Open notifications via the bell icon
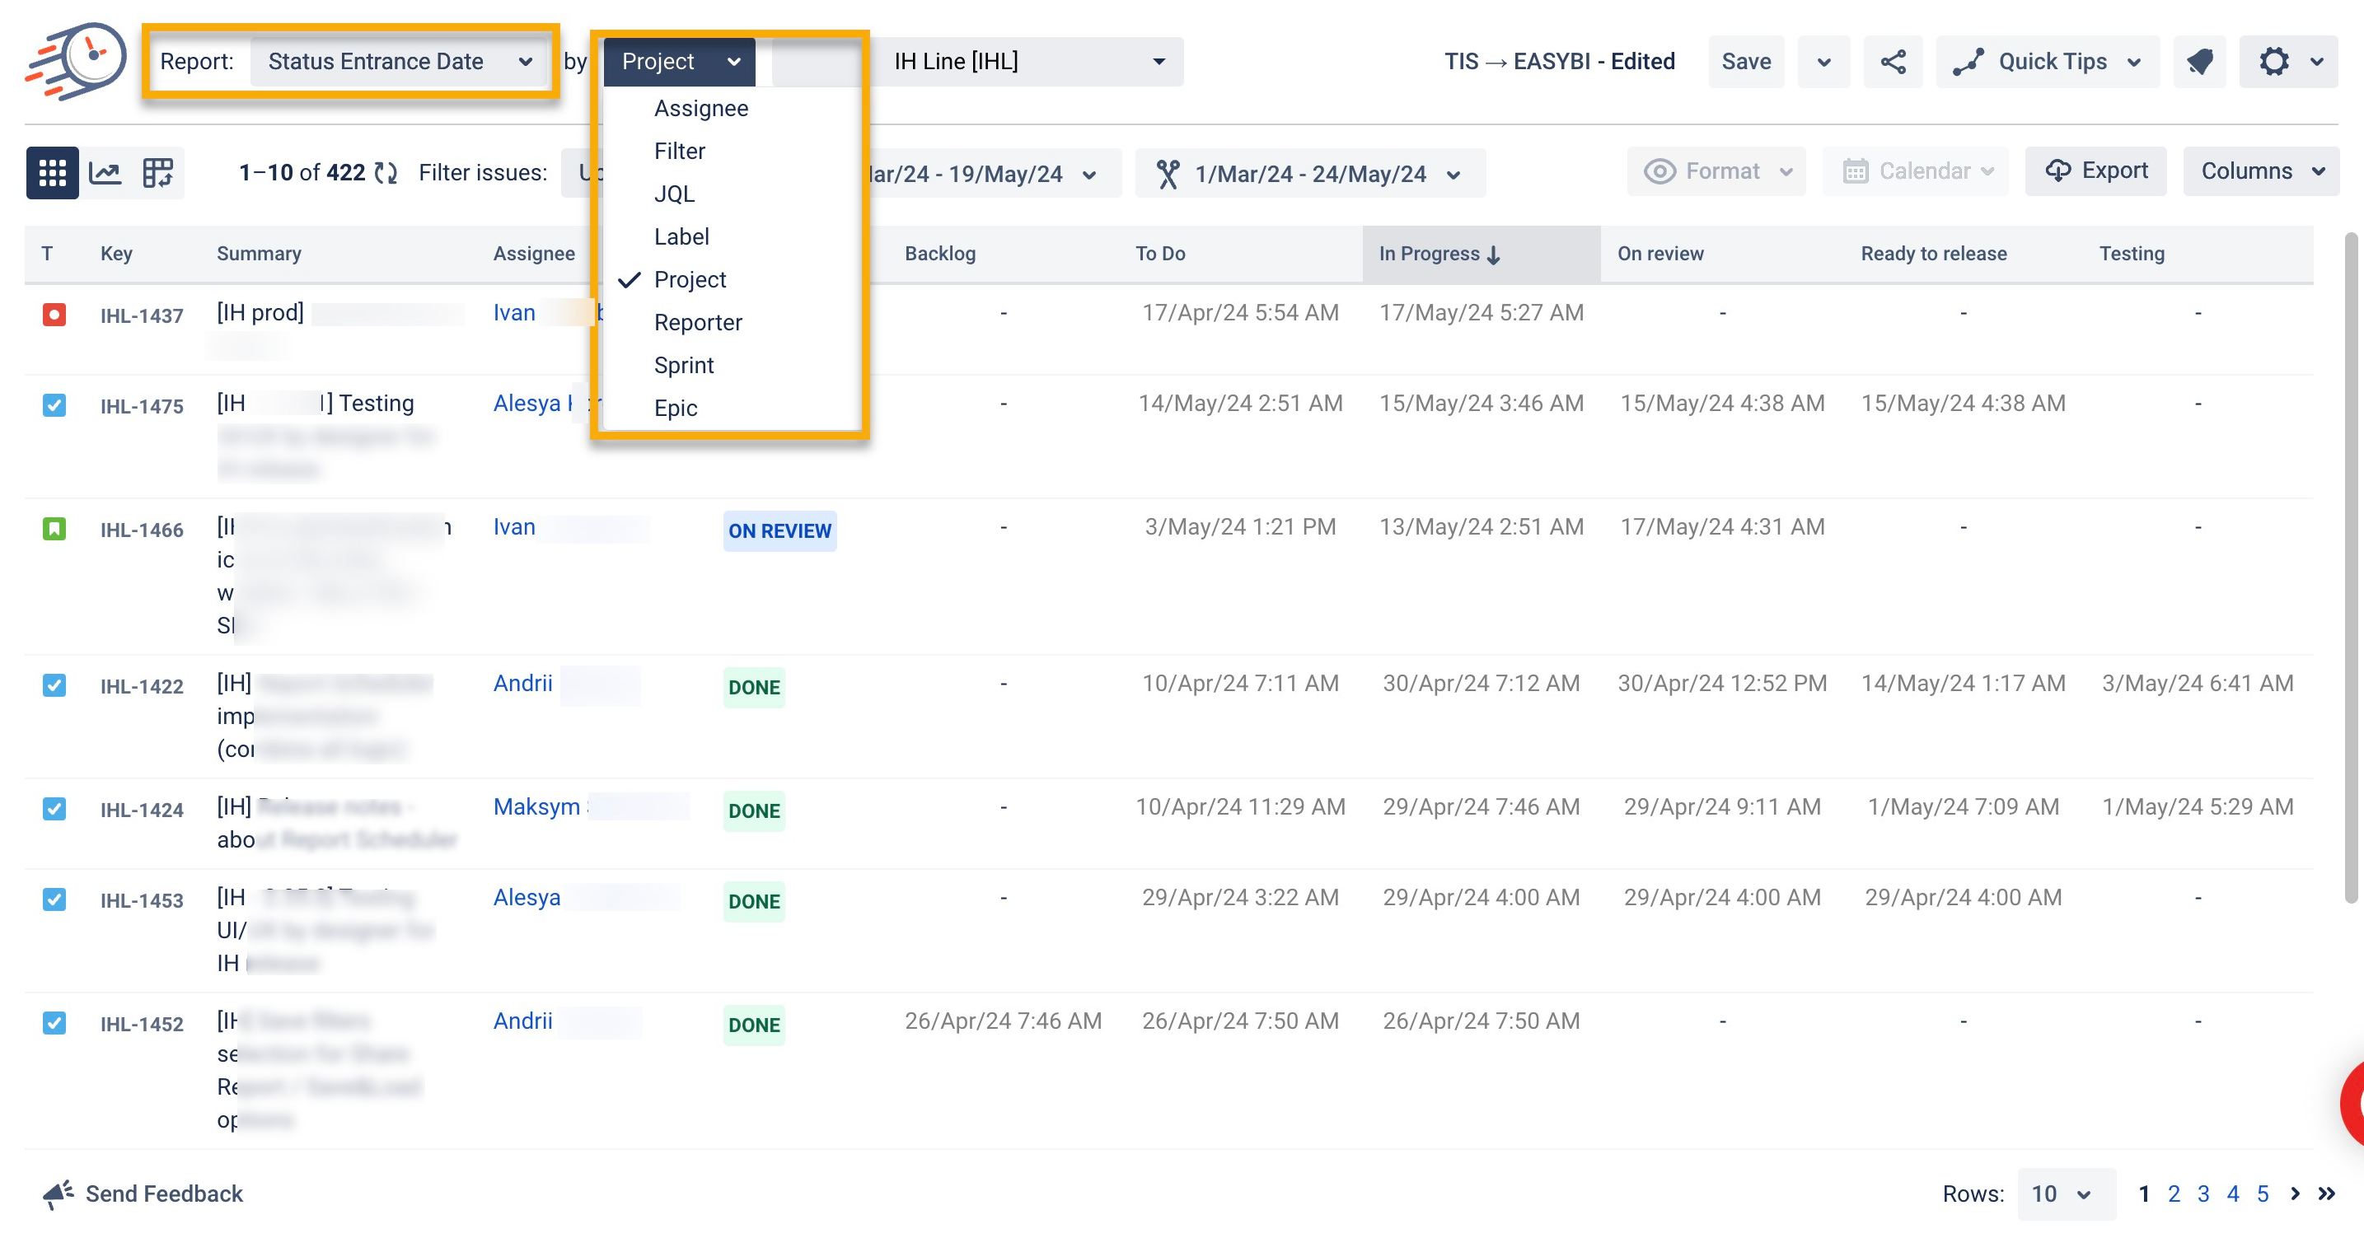The image size is (2364, 1238). 2199,62
